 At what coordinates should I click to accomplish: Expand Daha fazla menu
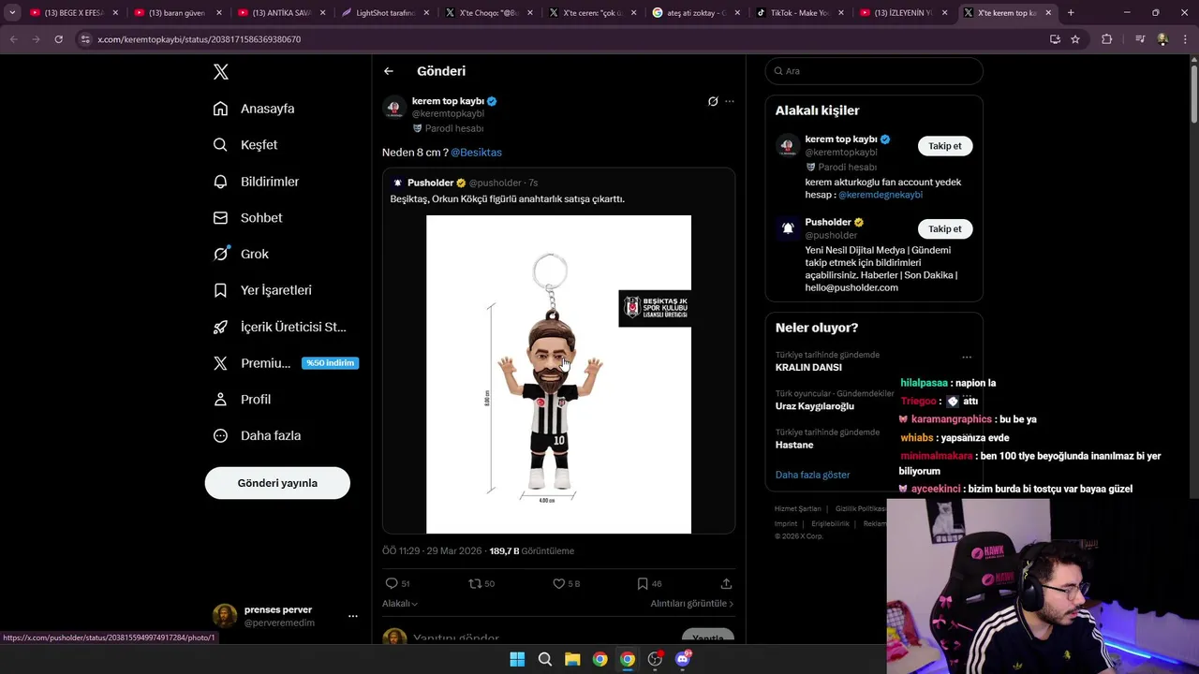(x=257, y=435)
